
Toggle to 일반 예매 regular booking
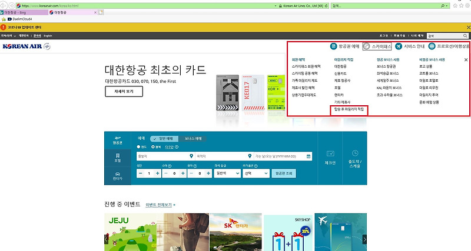point(164,139)
